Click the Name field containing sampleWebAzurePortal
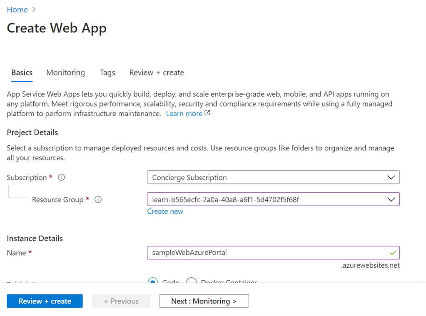Image resolution: width=426 pixels, height=316 pixels. pos(273,253)
